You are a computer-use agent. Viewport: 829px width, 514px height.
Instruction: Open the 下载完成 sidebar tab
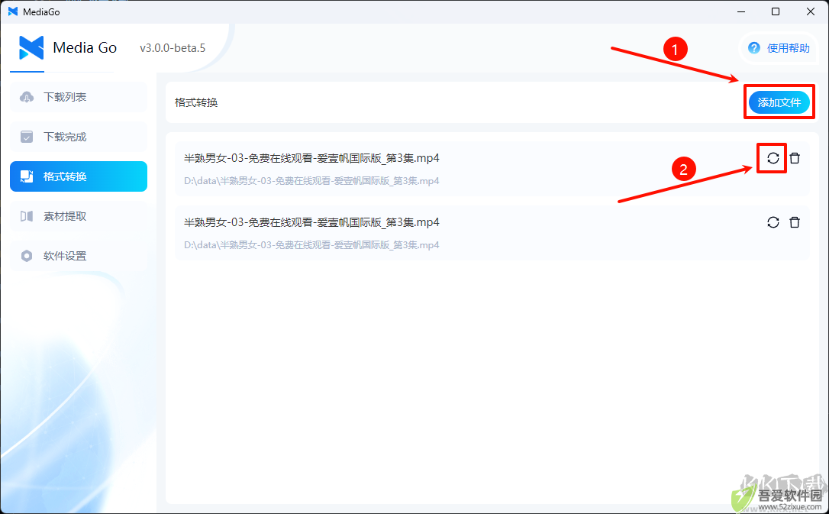coord(79,137)
